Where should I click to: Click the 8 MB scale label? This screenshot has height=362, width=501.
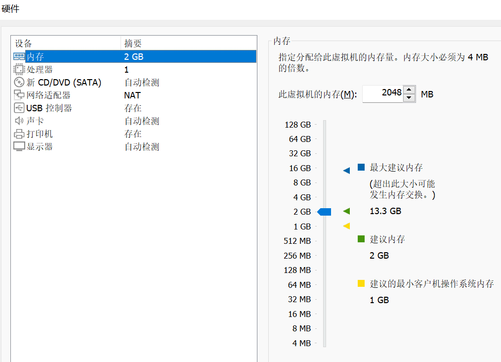301,328
